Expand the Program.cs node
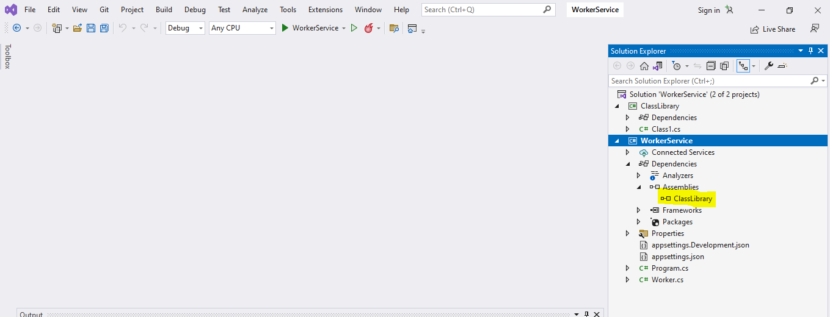This screenshot has height=317, width=830. click(627, 268)
